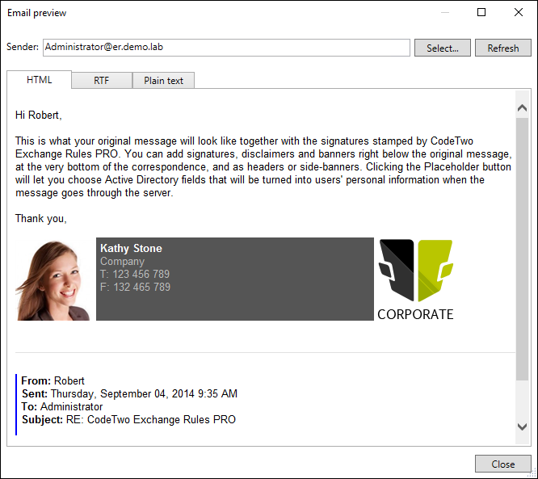Click the vertical scrollbar thumb

[x=522, y=249]
